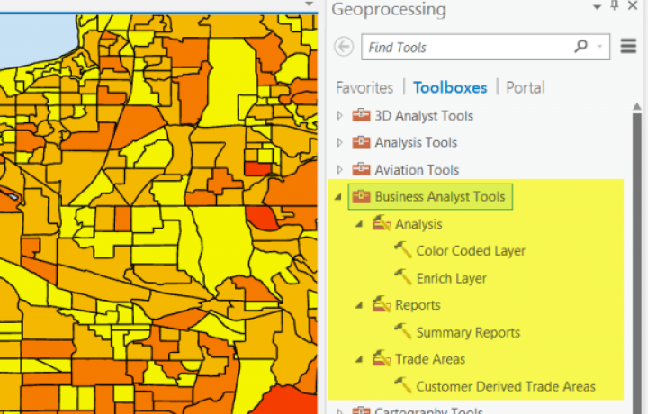This screenshot has height=414, width=648.
Task: Click the Analysis Tools toolbox icon
Action: point(361,142)
